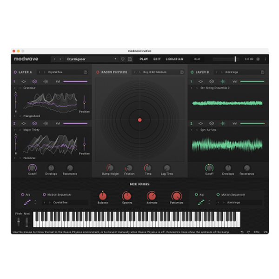Click the purple arp pattern icon for Layer A

[x=27, y=202]
